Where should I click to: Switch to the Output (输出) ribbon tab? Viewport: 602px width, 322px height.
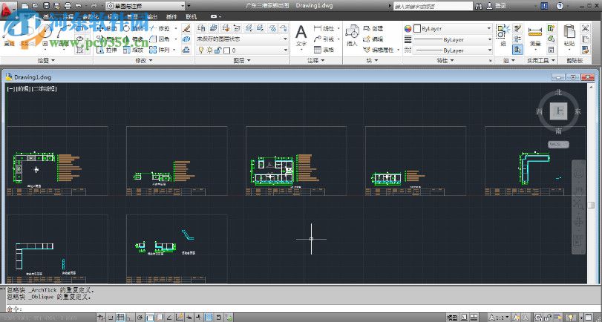point(151,15)
